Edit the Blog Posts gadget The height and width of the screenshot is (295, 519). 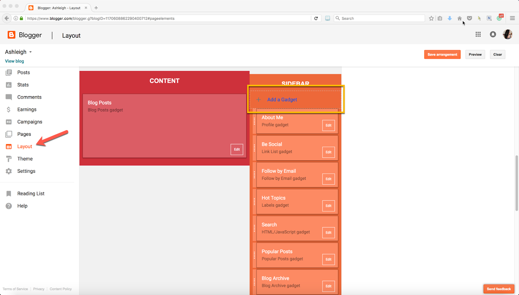236,149
